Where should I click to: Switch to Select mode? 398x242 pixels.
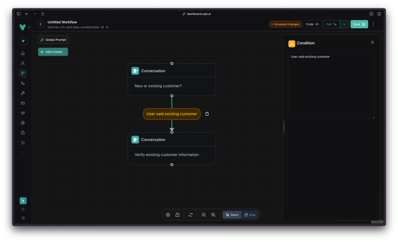(x=232, y=215)
